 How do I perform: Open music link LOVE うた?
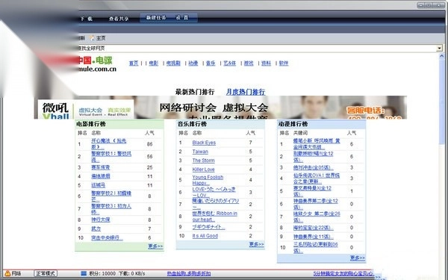pyautogui.click(x=214, y=192)
